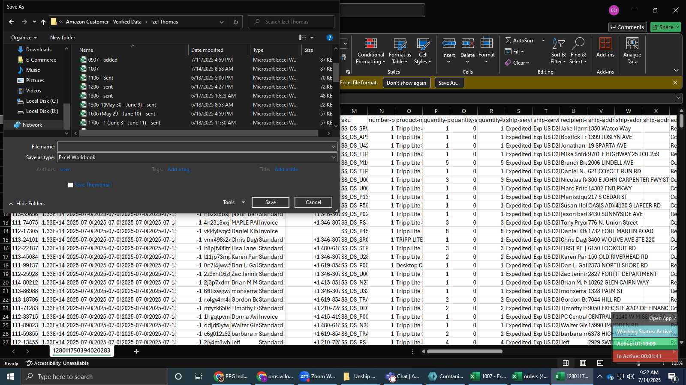Click the Insert cells icon
Image resolution: width=686 pixels, height=385 pixels.
[x=448, y=44]
